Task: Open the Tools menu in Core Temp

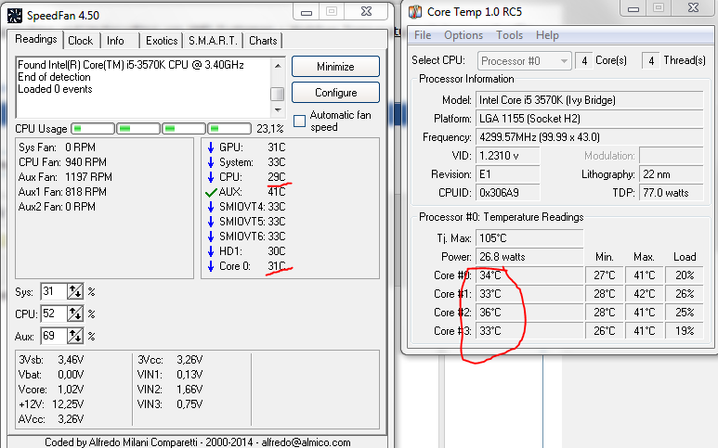Action: [x=509, y=35]
